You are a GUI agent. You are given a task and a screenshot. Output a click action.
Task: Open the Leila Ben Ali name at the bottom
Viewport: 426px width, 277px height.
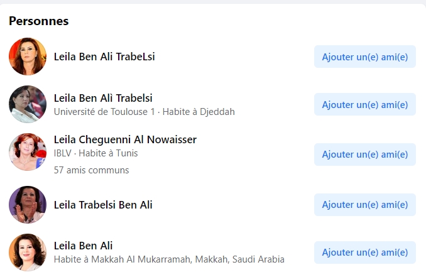coord(83,246)
